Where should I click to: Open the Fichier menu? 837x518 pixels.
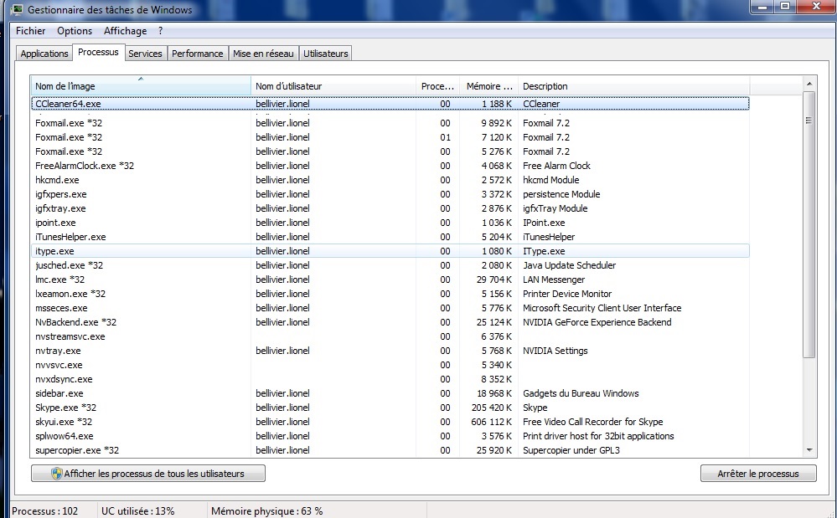[30, 31]
